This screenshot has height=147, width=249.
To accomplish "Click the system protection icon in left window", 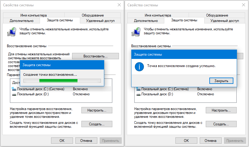I will click(12, 31).
